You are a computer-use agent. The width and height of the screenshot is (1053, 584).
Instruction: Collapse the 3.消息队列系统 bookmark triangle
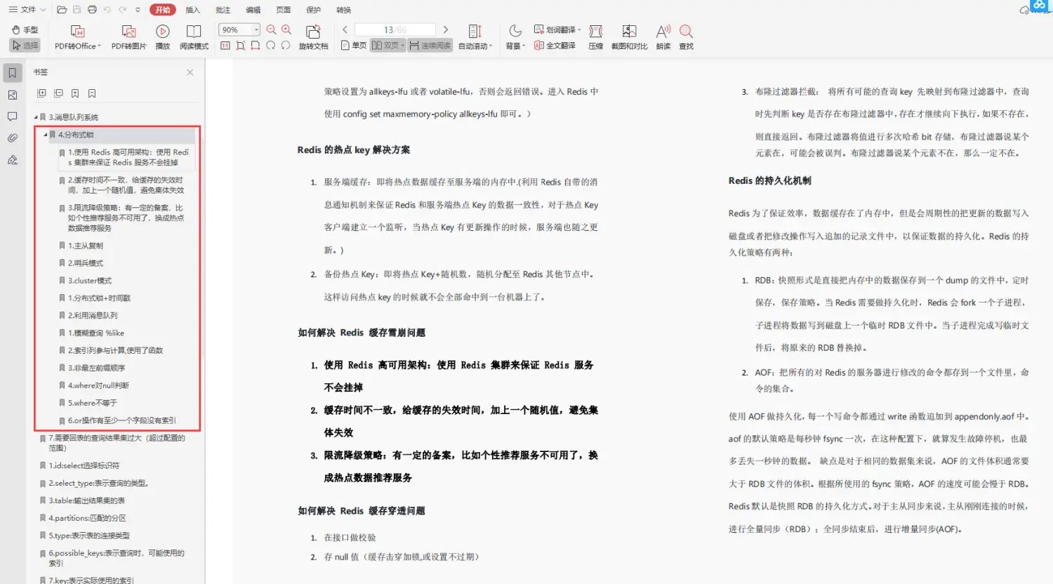[x=36, y=117]
